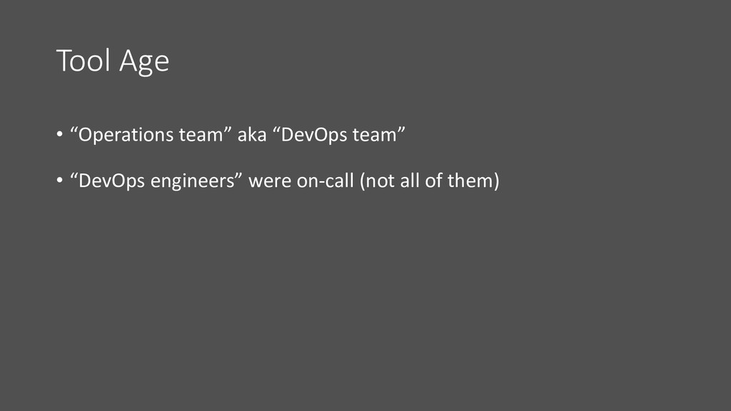Click the second bullet point marker
This screenshot has height=411, width=731.
tap(59, 181)
